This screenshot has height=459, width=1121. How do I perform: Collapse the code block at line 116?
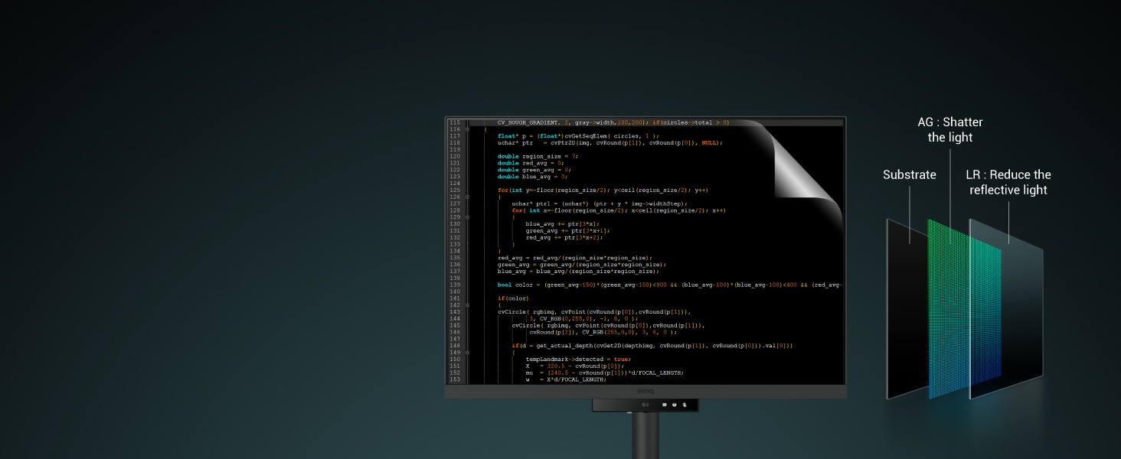click(467, 129)
